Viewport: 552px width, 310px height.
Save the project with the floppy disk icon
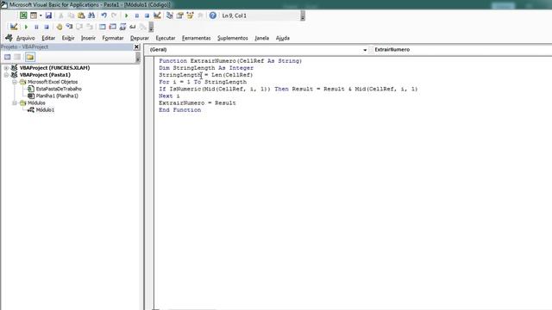click(48, 15)
